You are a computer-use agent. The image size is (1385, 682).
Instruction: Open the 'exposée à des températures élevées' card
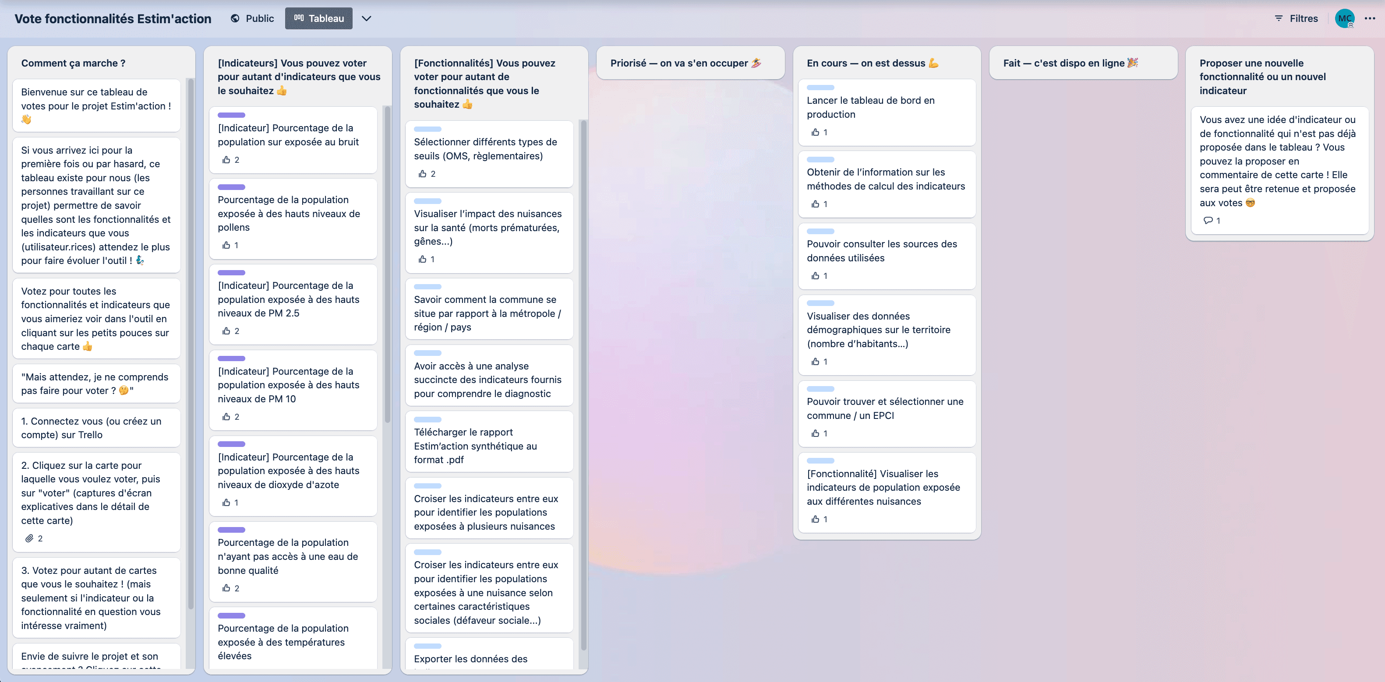293,639
